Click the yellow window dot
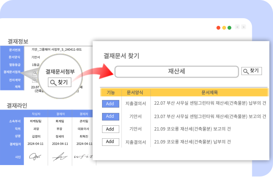 click(x=224, y=28)
